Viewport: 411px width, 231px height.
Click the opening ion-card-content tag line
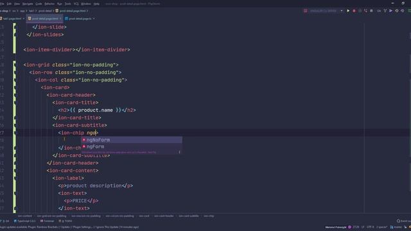(73, 171)
